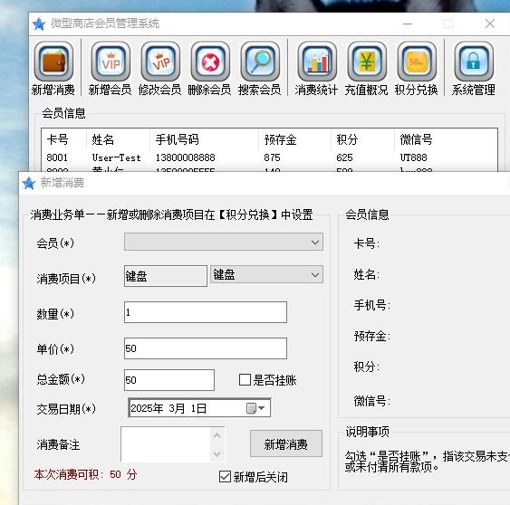Open the 积分兑换 icon
The width and height of the screenshot is (510, 505).
[417, 62]
